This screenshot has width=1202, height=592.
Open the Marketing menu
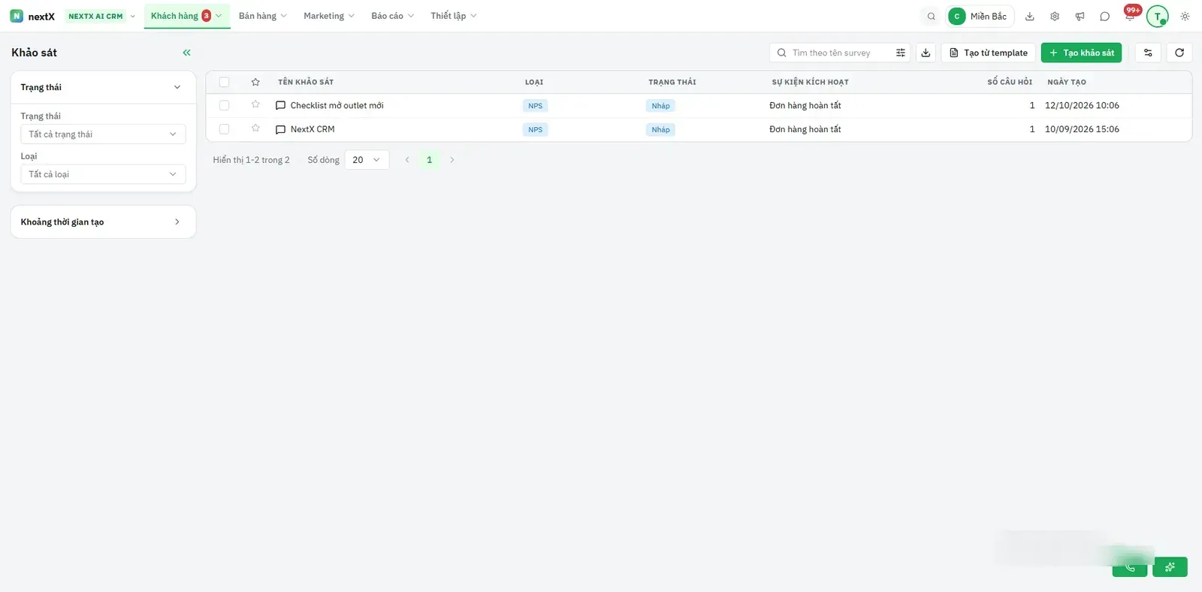click(328, 16)
